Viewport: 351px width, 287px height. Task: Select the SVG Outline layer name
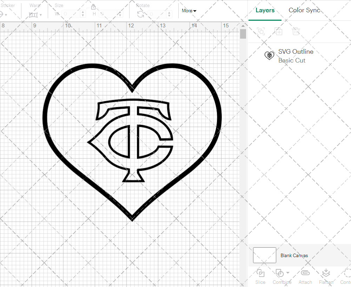pos(296,52)
